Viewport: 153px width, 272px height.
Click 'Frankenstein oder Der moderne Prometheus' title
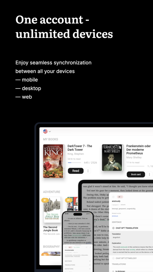(x=139, y=150)
